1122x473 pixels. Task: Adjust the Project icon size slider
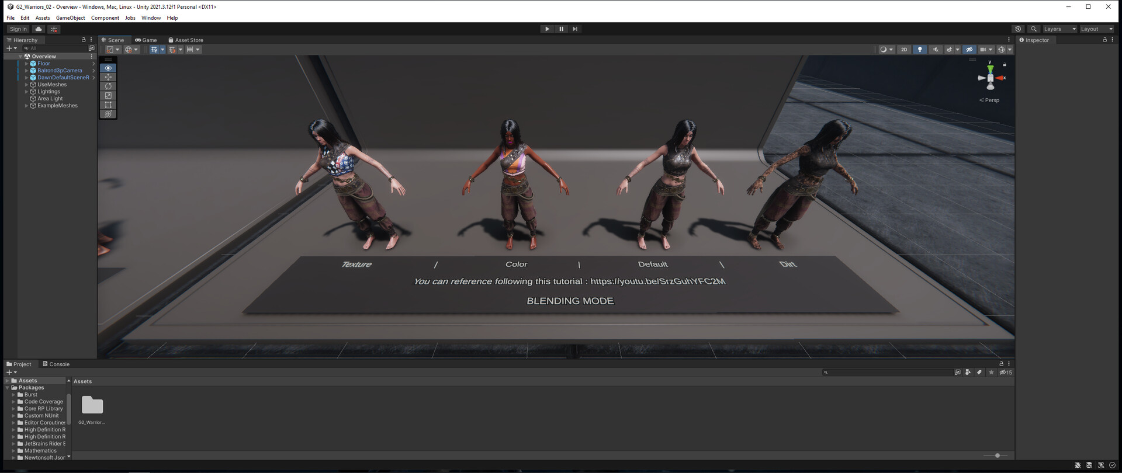(996, 455)
